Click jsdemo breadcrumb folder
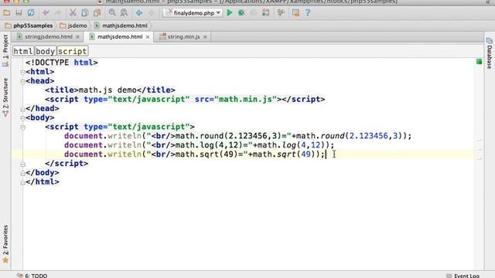The image size is (495, 278). pyautogui.click(x=73, y=25)
